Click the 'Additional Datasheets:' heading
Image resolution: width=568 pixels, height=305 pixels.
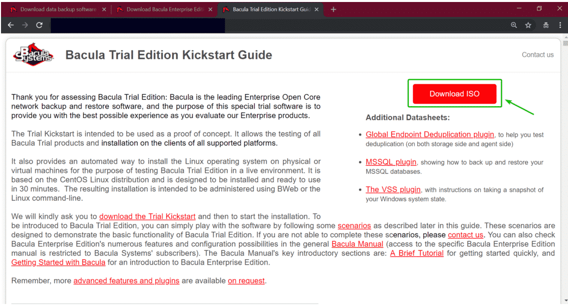407,118
